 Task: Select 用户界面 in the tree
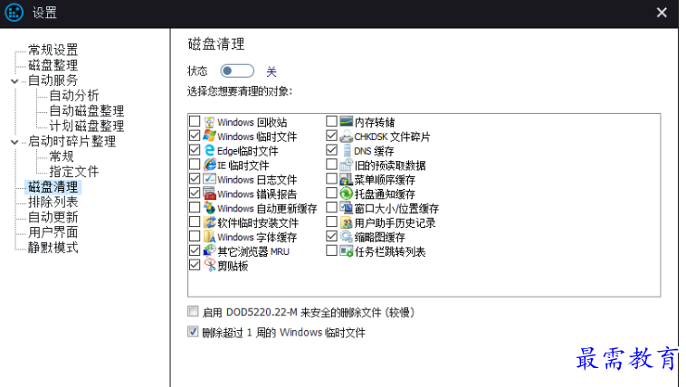(x=52, y=232)
